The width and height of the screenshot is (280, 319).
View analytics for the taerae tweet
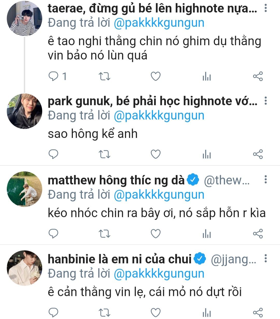[207, 77]
